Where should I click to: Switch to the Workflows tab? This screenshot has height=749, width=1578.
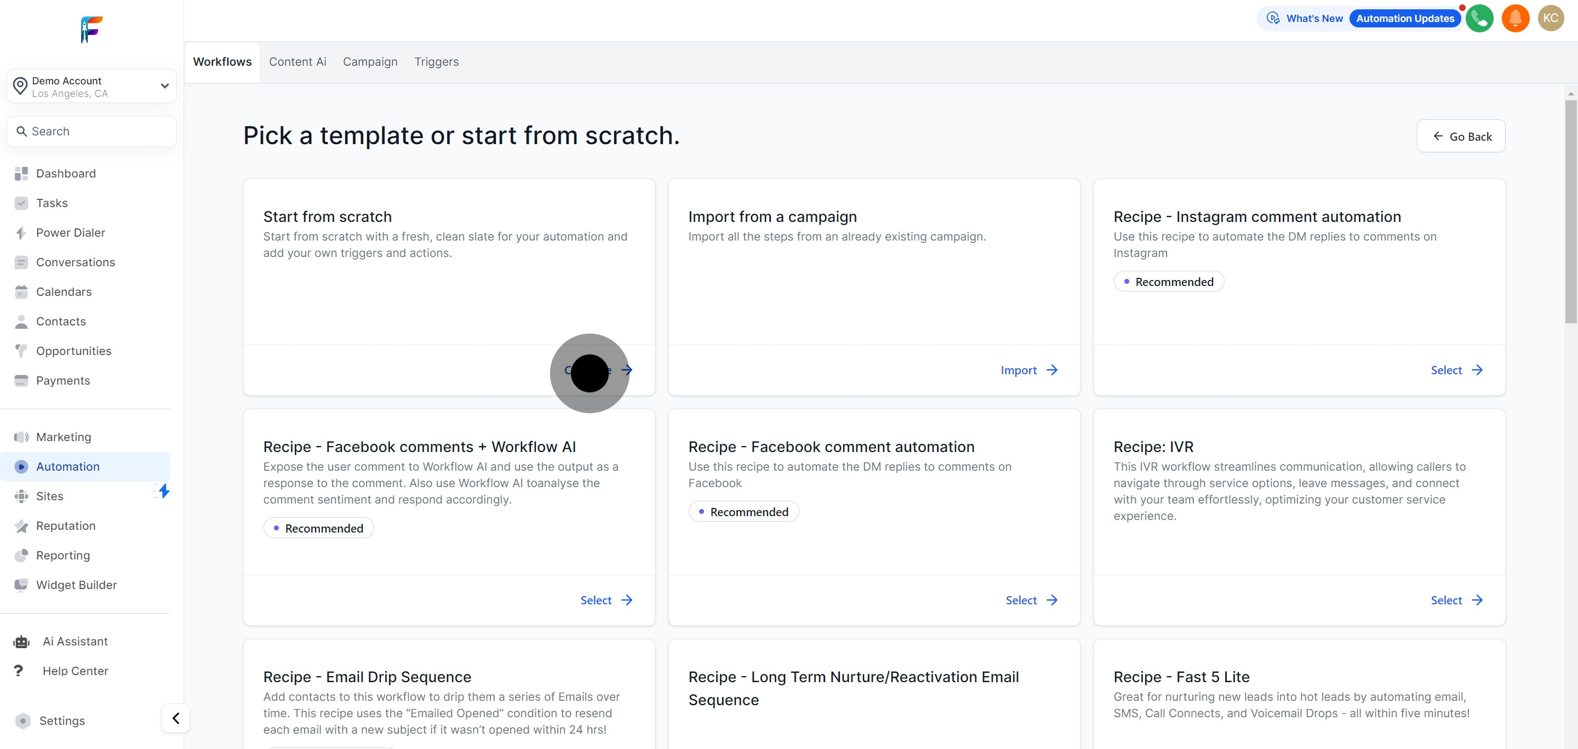(222, 62)
